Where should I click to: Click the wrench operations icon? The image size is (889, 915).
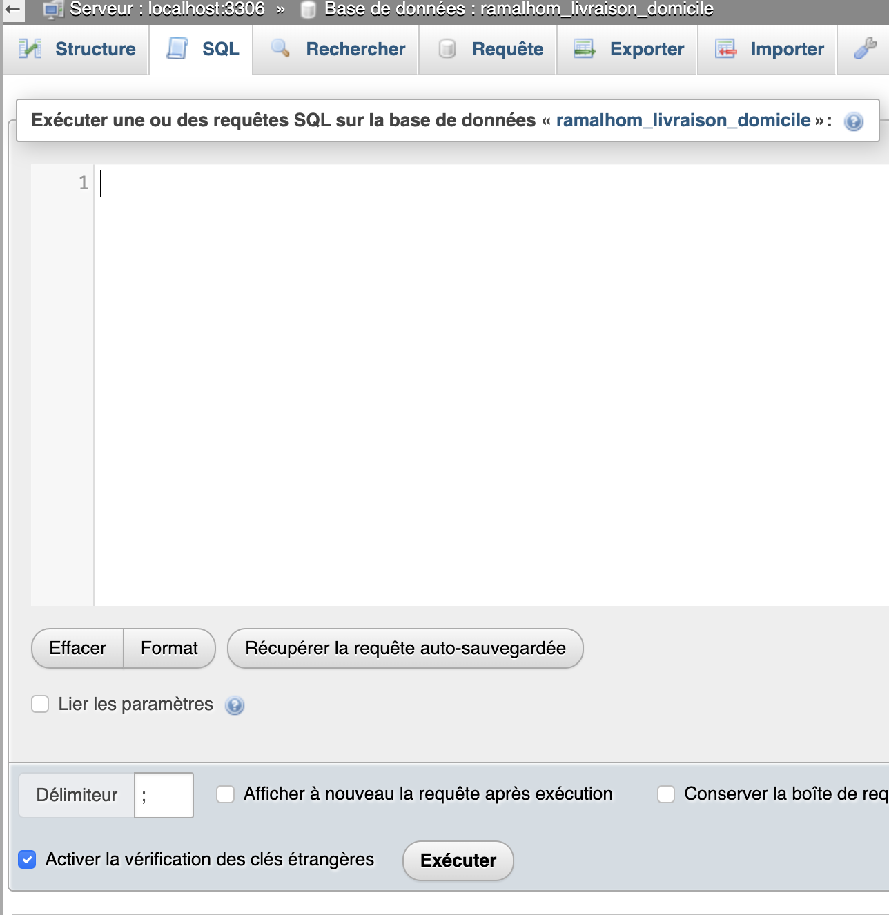[865, 48]
